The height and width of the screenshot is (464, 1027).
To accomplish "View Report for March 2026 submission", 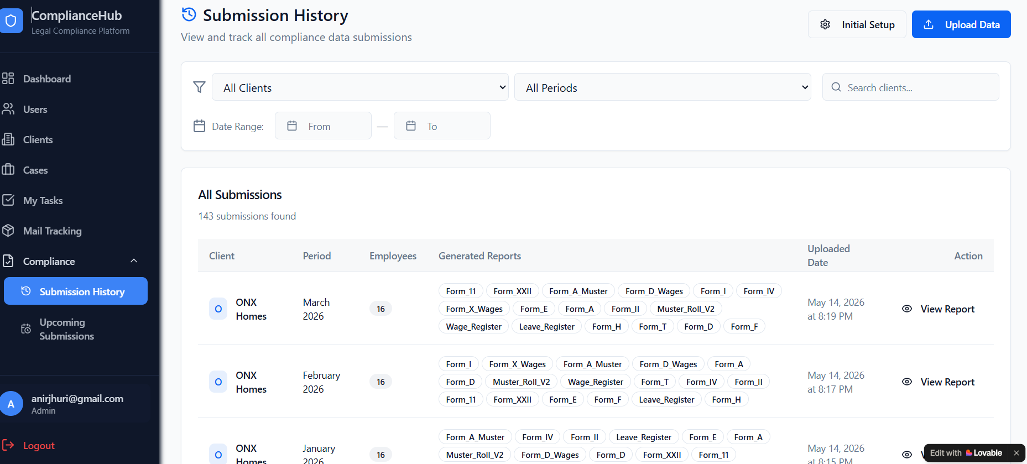I will pos(939,309).
